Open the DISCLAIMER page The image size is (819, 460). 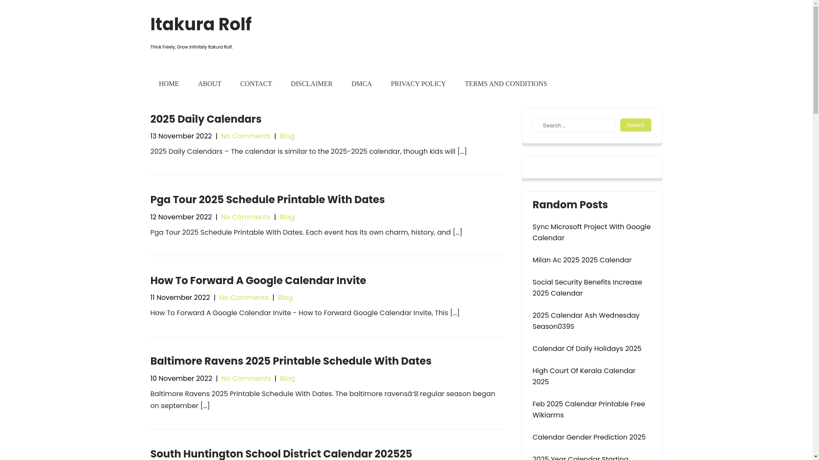click(x=311, y=84)
